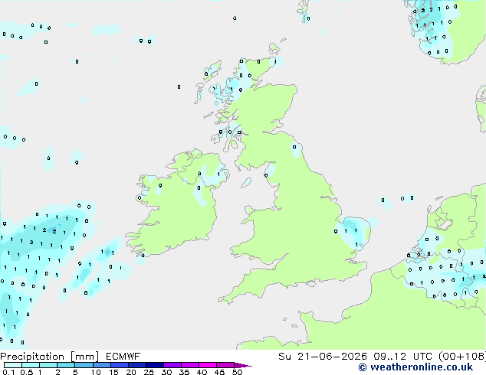The image size is (486, 375).
Task: Click the '30' legend scale value
Action: (166, 372)
